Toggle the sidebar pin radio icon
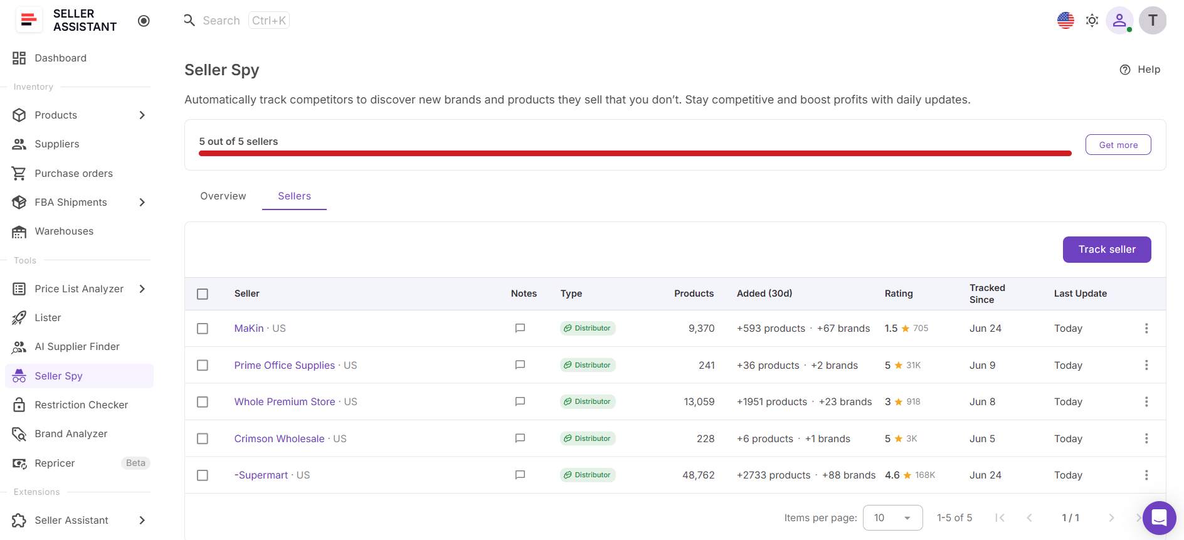This screenshot has width=1184, height=540. tap(144, 21)
